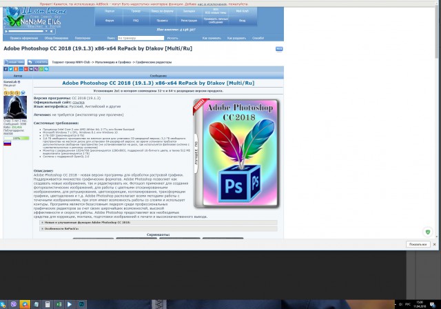441x309 pixels.
Task: Open the 'Правила' menu item
Action: tap(163, 21)
